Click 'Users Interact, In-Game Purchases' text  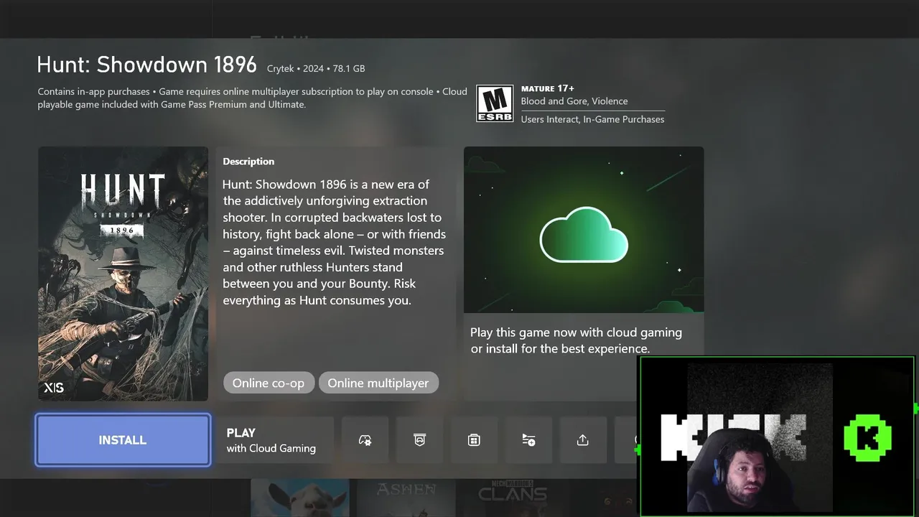[593, 119]
